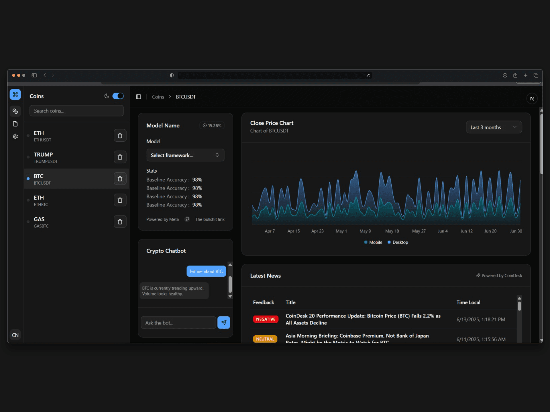Click the Powered by Meta text
Viewport: 550px width, 412px height.
pos(162,219)
